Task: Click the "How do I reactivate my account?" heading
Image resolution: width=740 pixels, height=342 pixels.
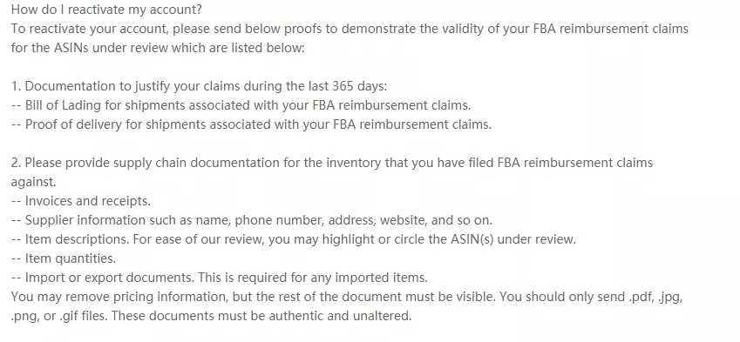Action: pyautogui.click(x=106, y=10)
